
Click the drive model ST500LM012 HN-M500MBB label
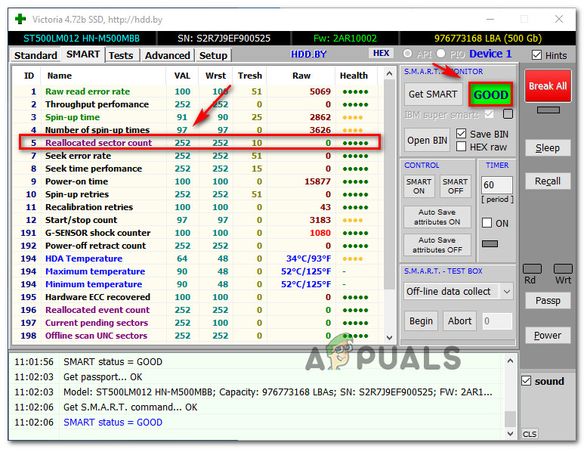[82, 39]
